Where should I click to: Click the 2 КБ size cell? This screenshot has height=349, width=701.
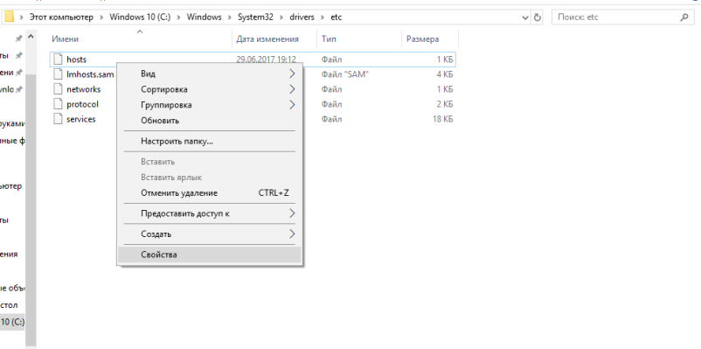pyautogui.click(x=445, y=104)
